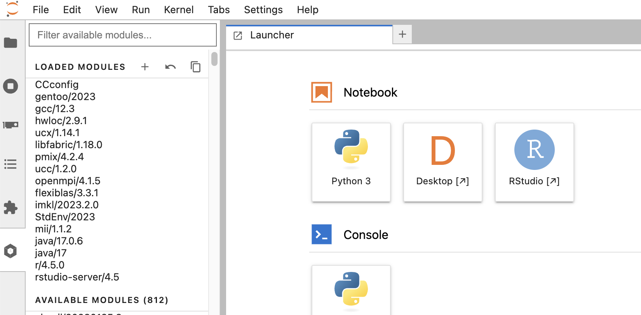
Task: Open the Edit menu
Action: (72, 10)
